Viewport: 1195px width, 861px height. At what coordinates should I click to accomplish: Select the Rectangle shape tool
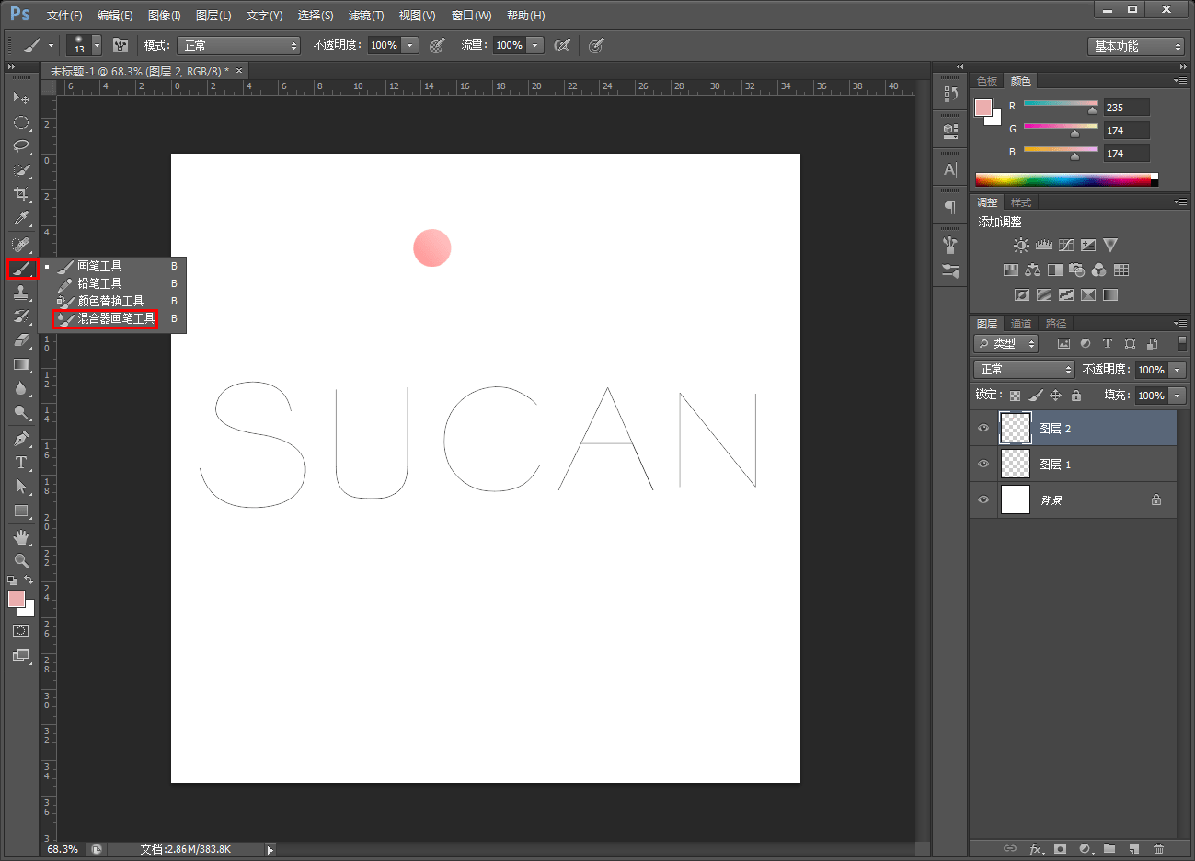click(x=21, y=511)
